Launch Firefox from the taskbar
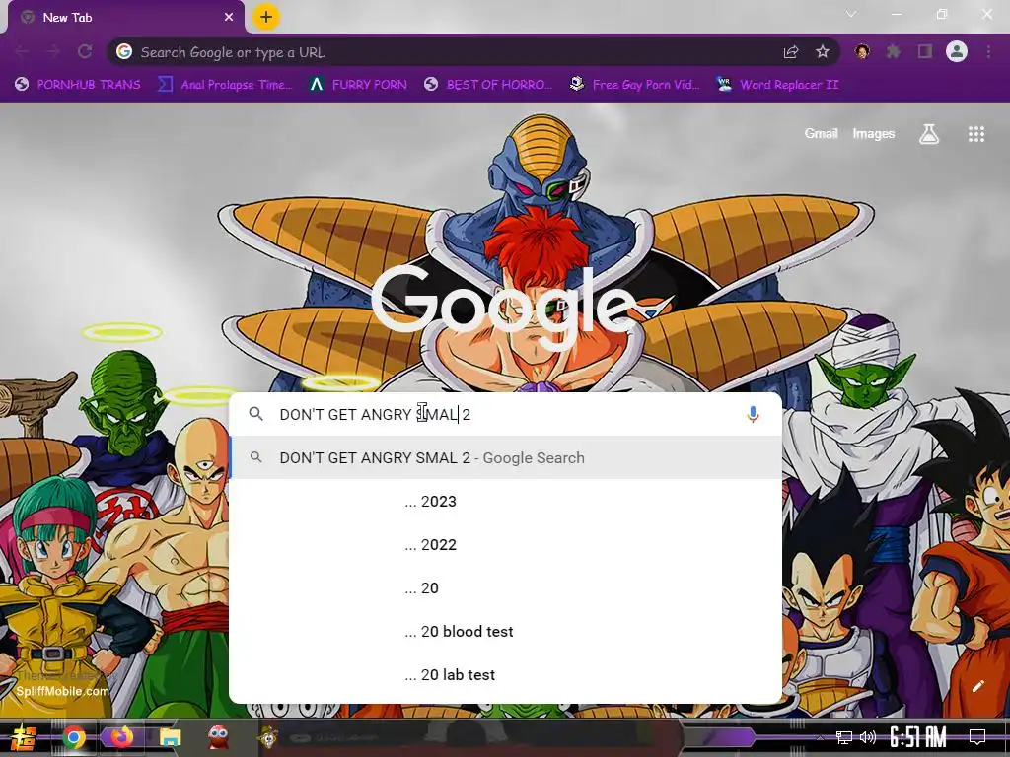Viewport: 1010px width, 757px height. [121, 736]
